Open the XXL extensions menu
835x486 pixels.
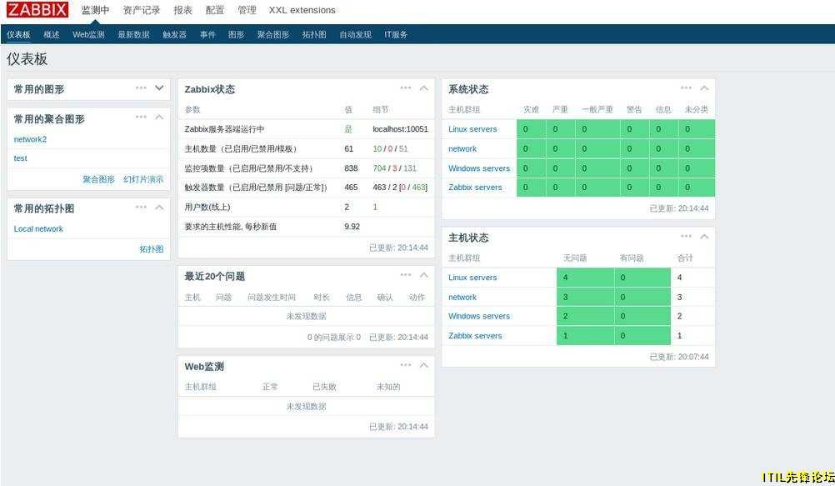(x=302, y=10)
